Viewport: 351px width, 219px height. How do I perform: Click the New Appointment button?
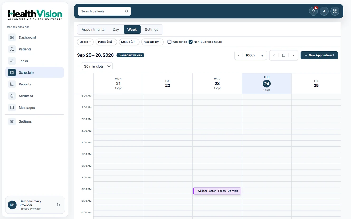point(319,55)
